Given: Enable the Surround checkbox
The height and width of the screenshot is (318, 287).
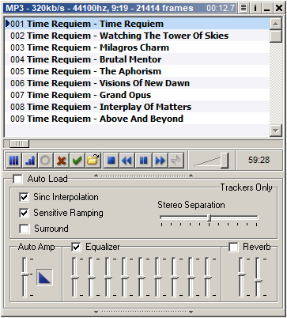Looking at the screenshot, I should pos(24,229).
